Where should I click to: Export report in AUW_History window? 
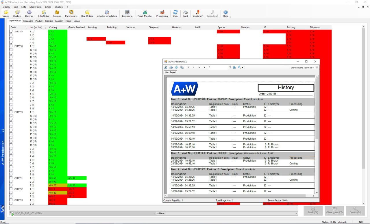point(166,67)
